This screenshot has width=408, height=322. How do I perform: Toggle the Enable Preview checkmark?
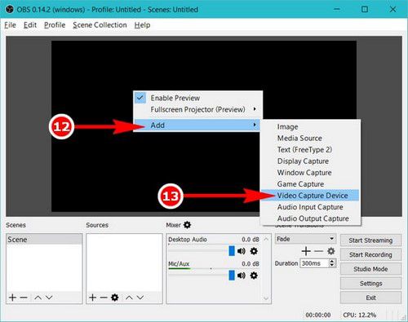[x=140, y=98]
